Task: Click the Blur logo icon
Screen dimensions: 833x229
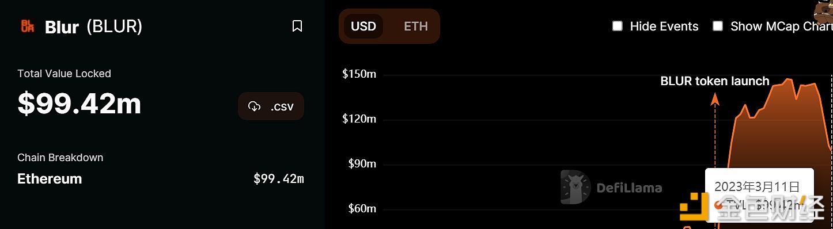Action: tap(28, 26)
